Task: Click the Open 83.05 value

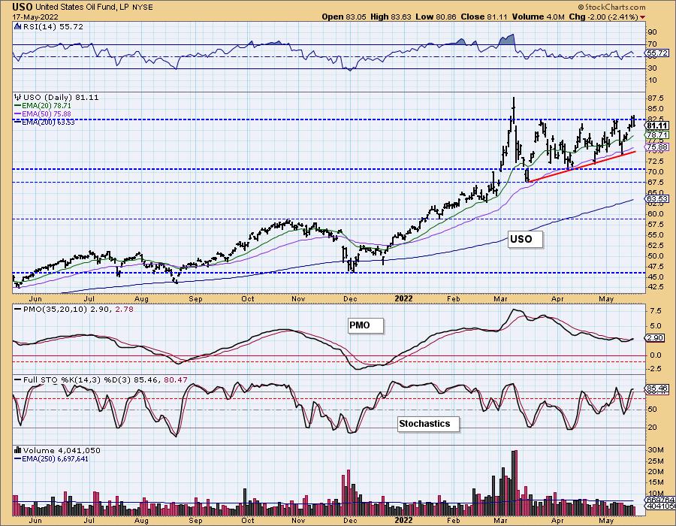Action: [343, 17]
